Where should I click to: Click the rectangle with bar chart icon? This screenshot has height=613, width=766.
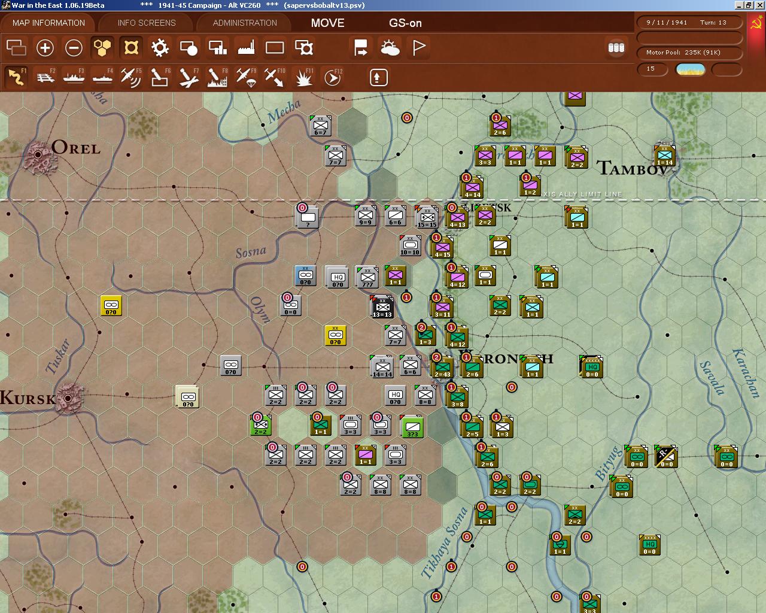[217, 48]
